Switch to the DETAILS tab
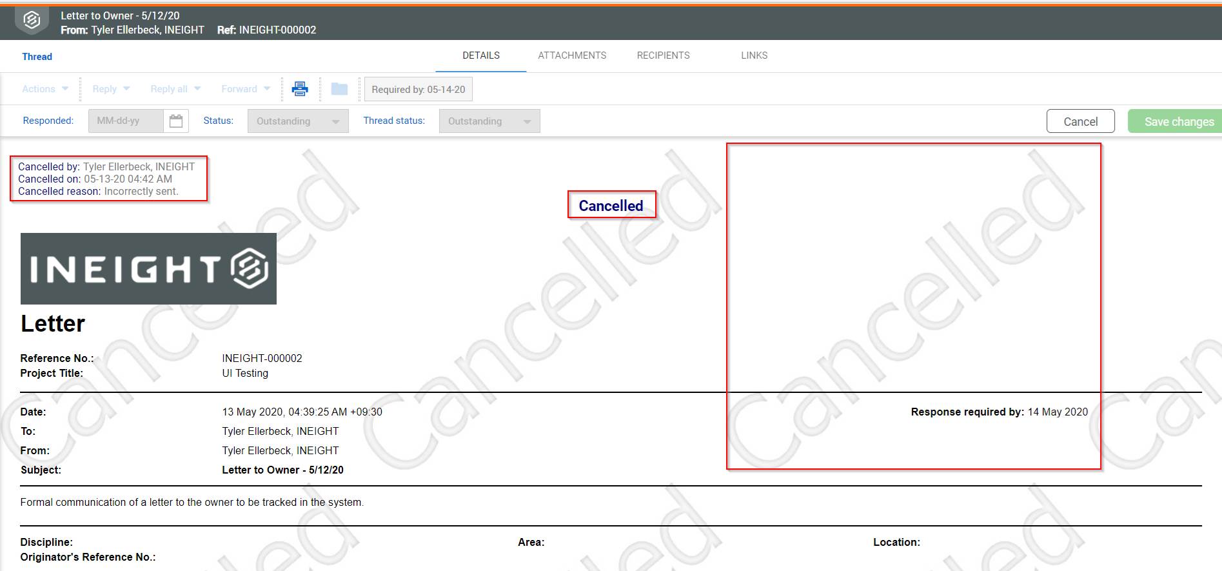The width and height of the screenshot is (1222, 571). 481,55
